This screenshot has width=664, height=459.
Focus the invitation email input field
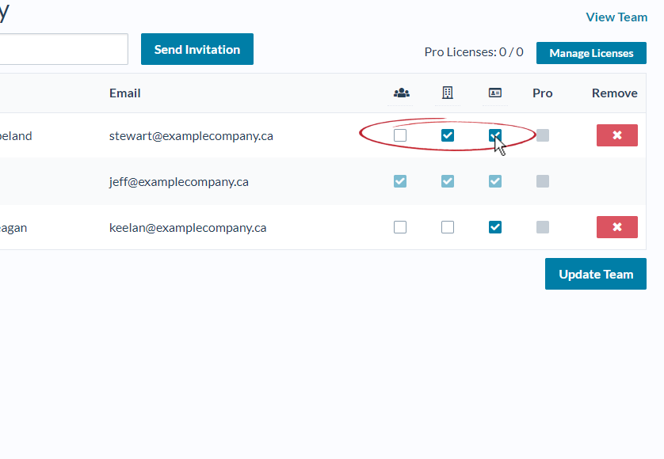pos(63,49)
